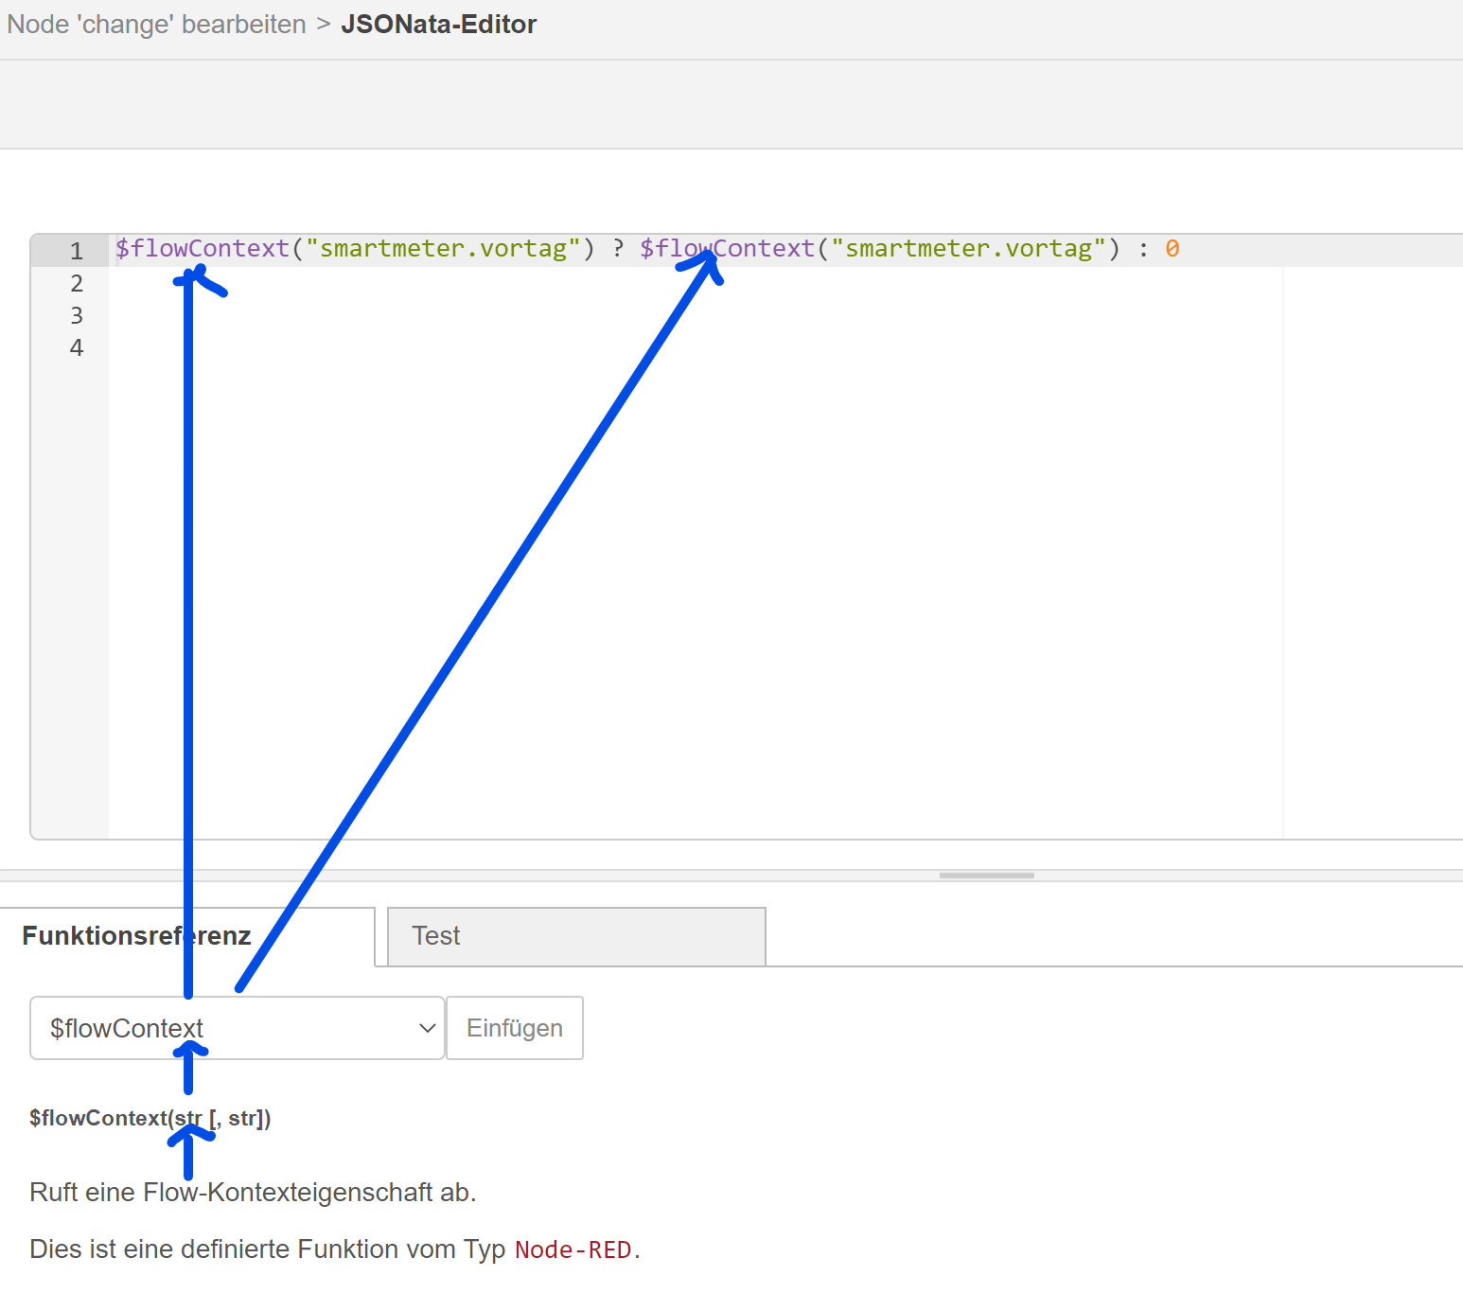Screen dimensions: 1463x1293
Task: Click line number 2 in the gutter
Action: click(77, 283)
